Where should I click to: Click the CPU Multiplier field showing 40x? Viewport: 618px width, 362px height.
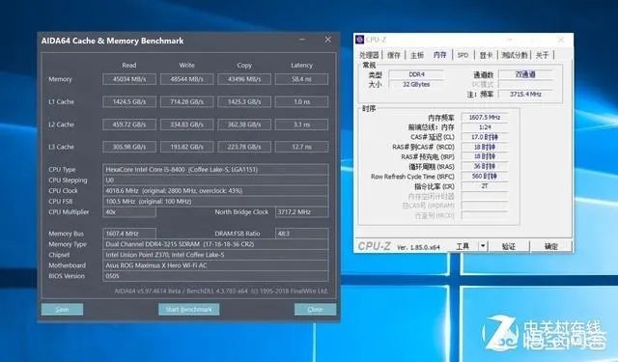coord(129,212)
